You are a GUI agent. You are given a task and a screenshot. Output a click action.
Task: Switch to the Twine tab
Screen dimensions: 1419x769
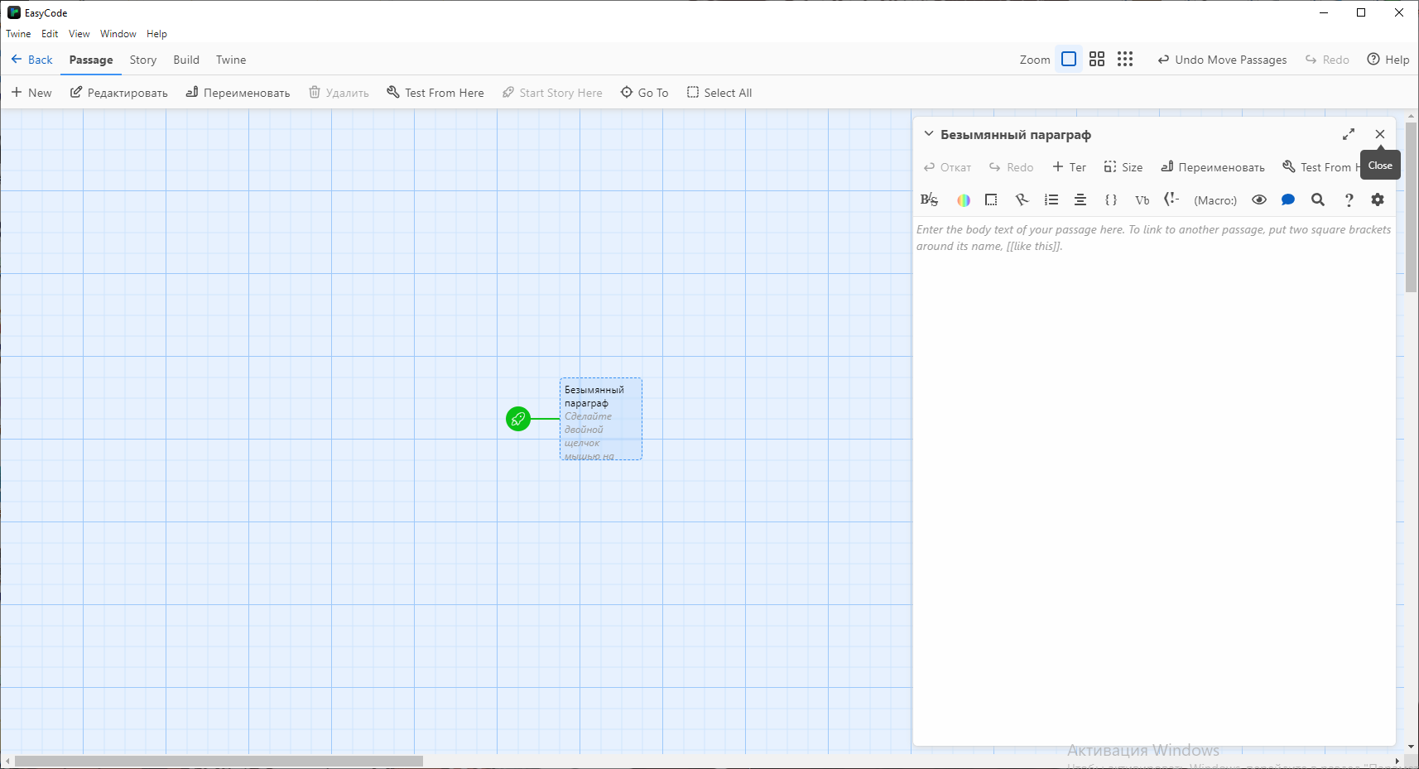coord(231,60)
